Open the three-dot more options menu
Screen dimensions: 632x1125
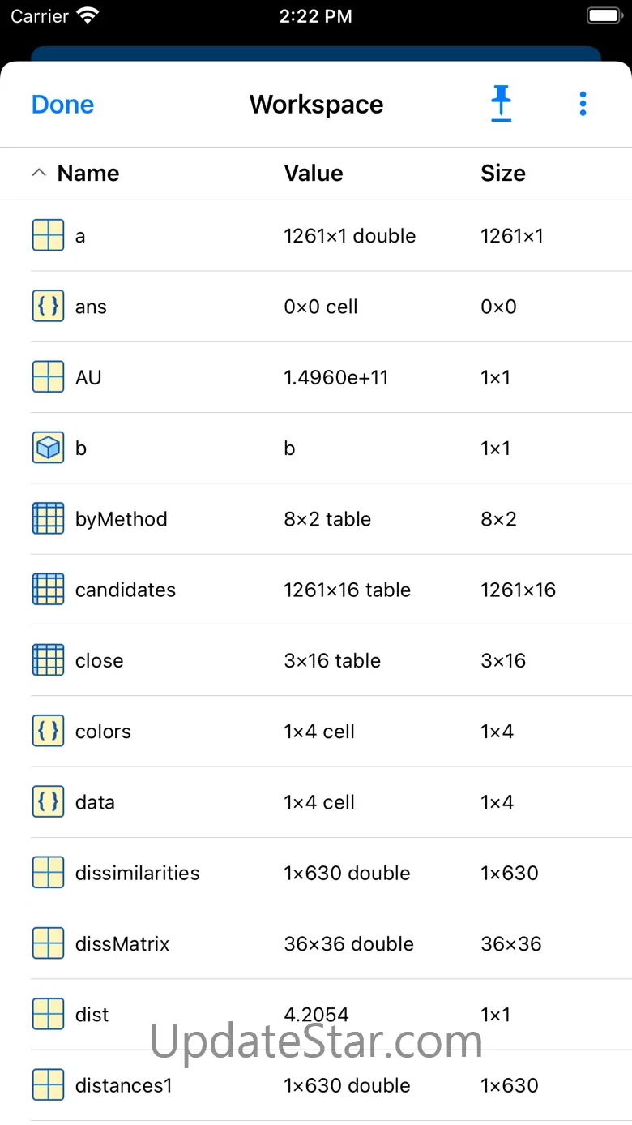coord(583,104)
